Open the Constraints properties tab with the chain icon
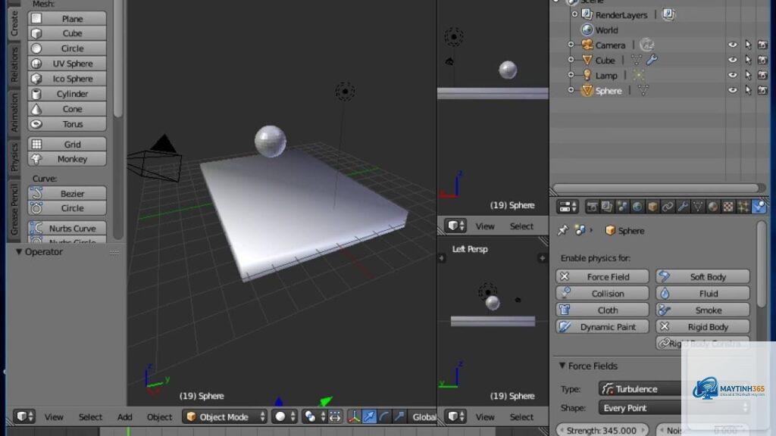This screenshot has height=436, width=776. click(x=668, y=207)
